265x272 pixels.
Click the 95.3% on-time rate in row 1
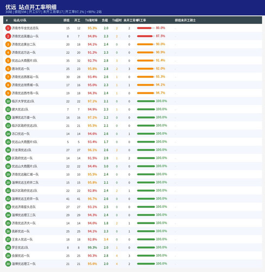[x=92, y=28]
